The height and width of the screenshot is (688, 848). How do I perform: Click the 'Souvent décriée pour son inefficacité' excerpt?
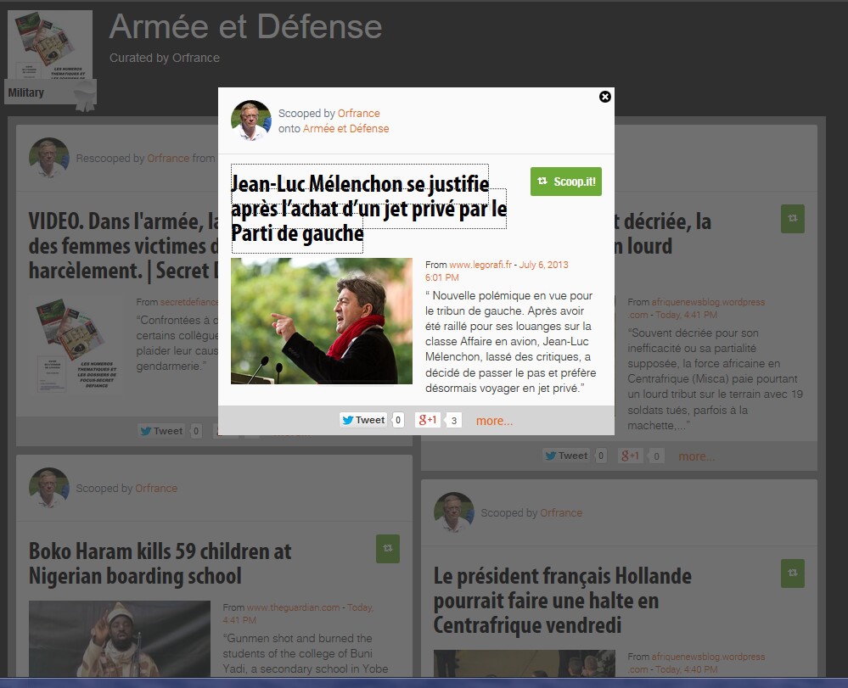click(715, 379)
